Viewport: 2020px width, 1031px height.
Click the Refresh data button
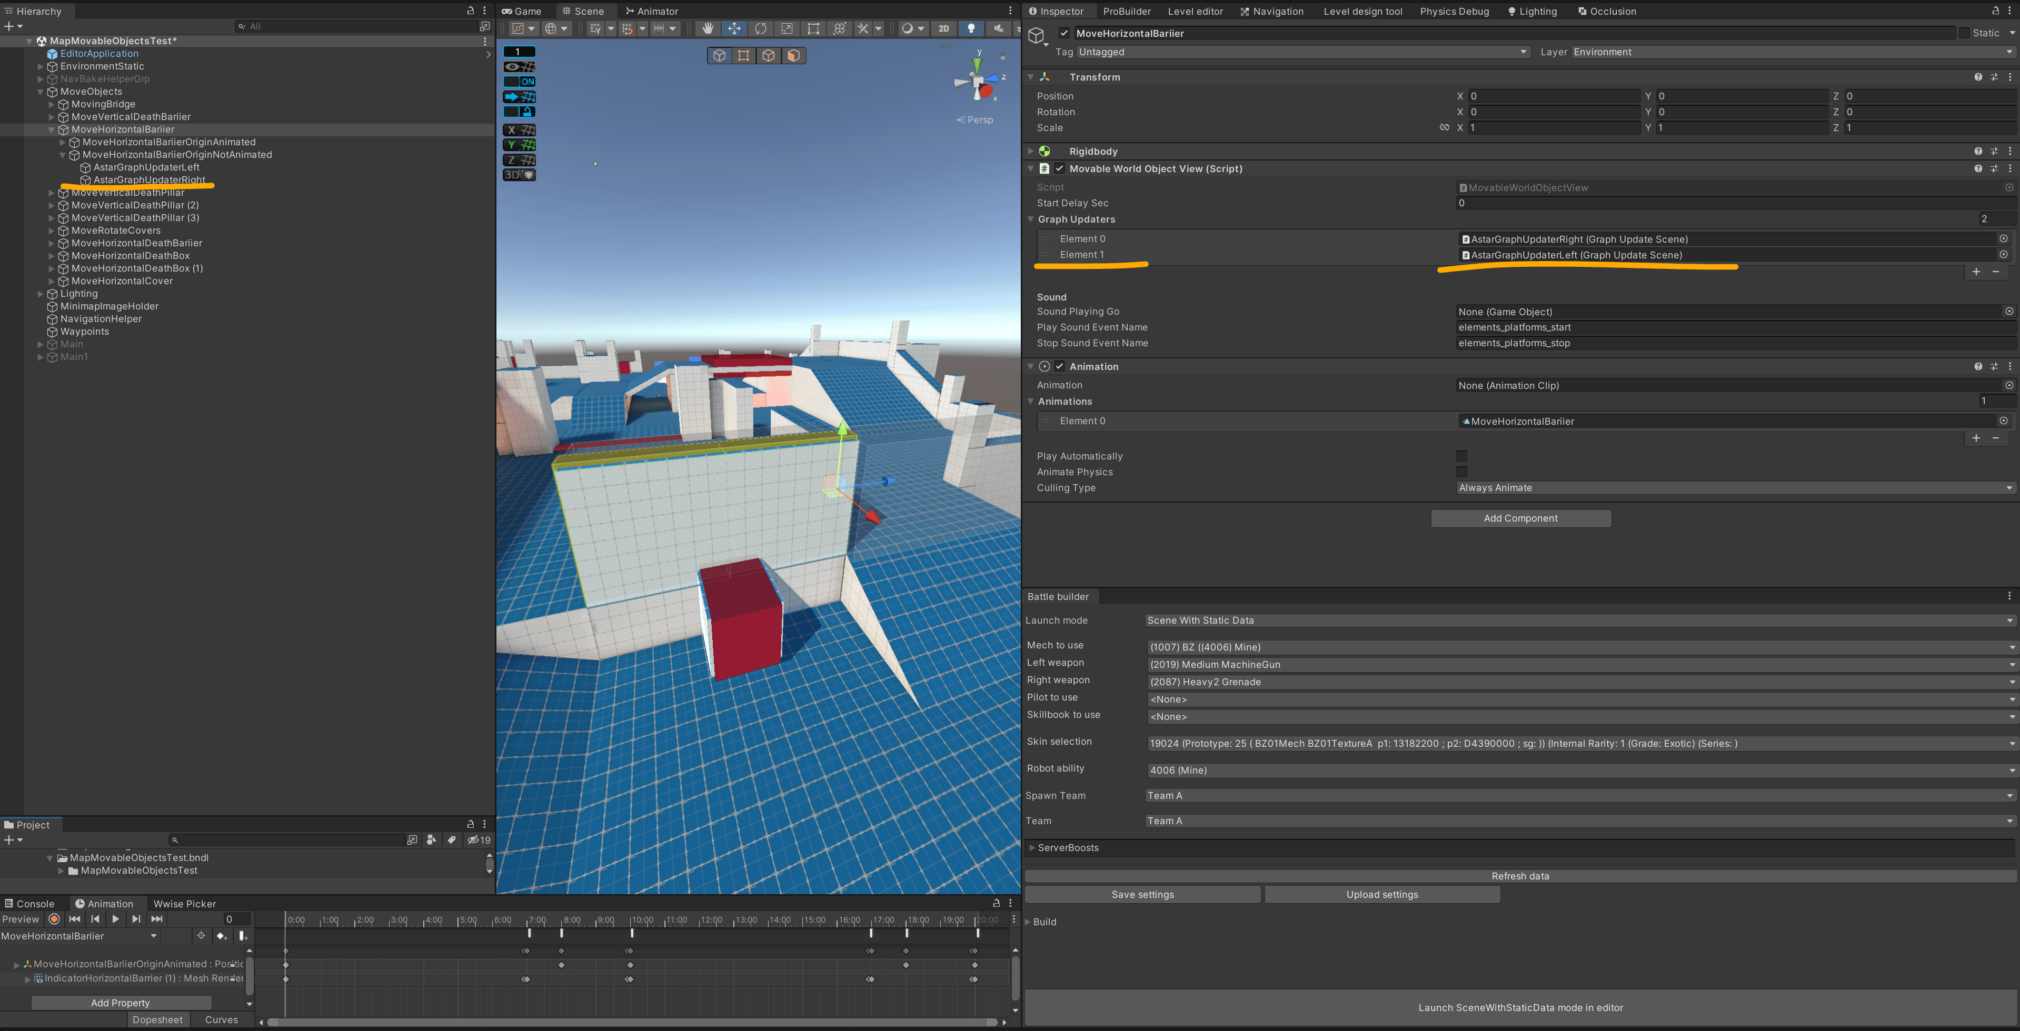[x=1520, y=876]
